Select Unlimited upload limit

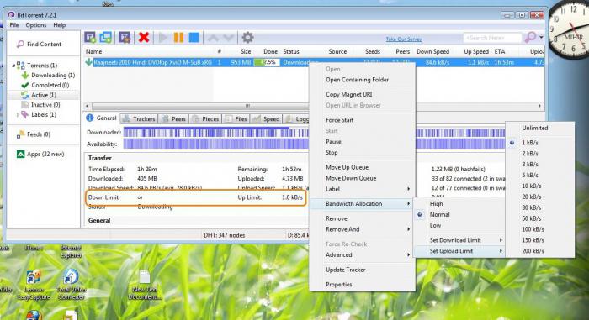click(x=534, y=128)
